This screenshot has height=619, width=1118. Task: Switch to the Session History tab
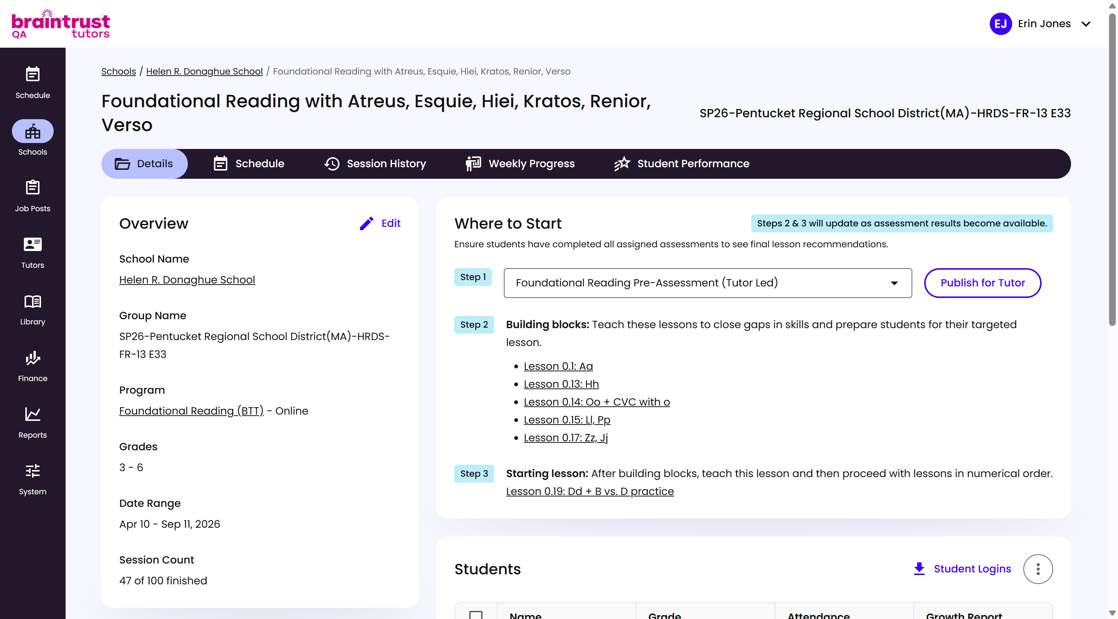[x=375, y=164]
